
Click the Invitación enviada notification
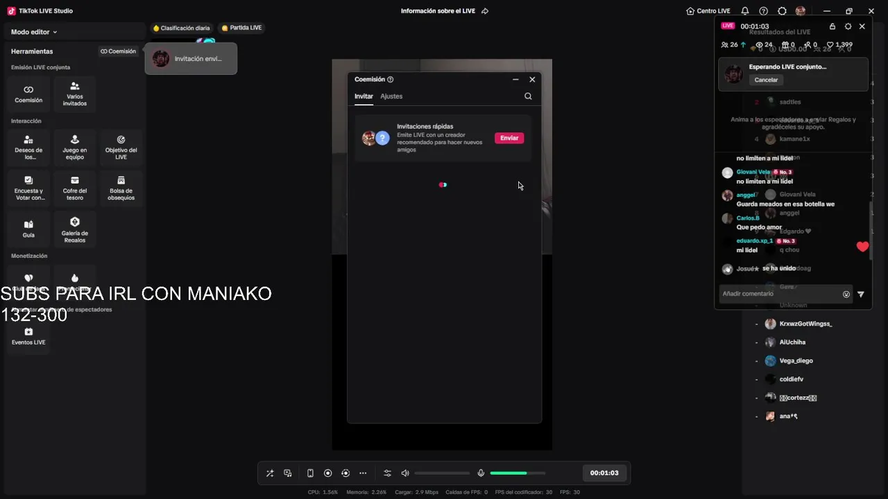(191, 59)
